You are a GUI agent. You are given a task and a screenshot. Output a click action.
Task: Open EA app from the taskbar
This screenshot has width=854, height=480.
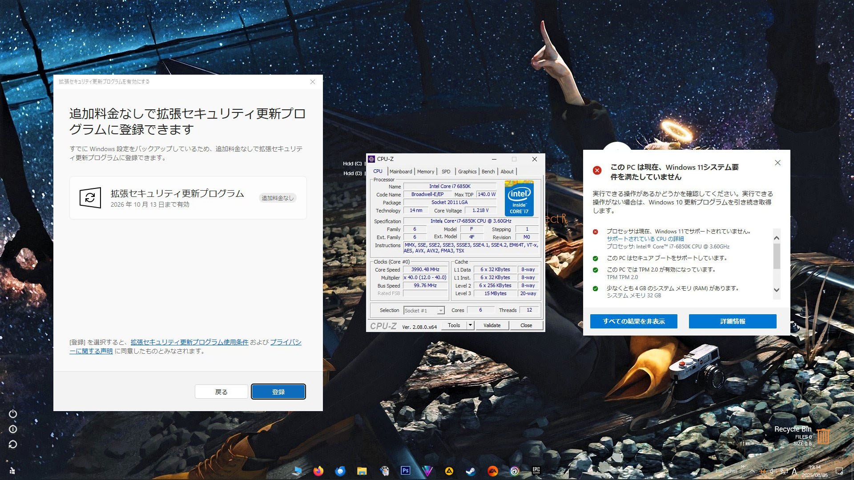(493, 471)
